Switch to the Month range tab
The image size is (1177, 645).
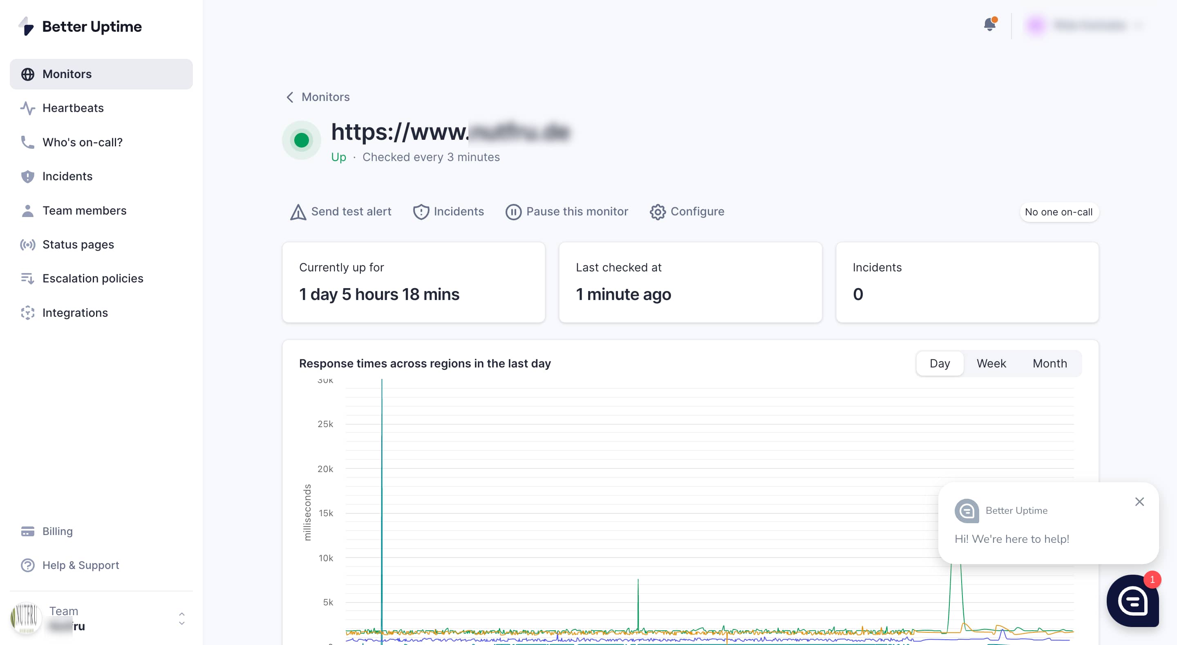(x=1049, y=363)
